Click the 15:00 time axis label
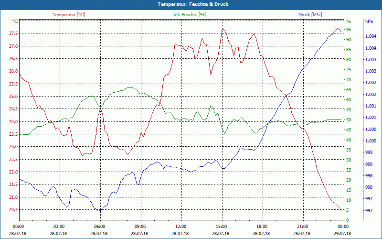Image resolution: width=382 pixels, height=239 pixels. point(222,226)
